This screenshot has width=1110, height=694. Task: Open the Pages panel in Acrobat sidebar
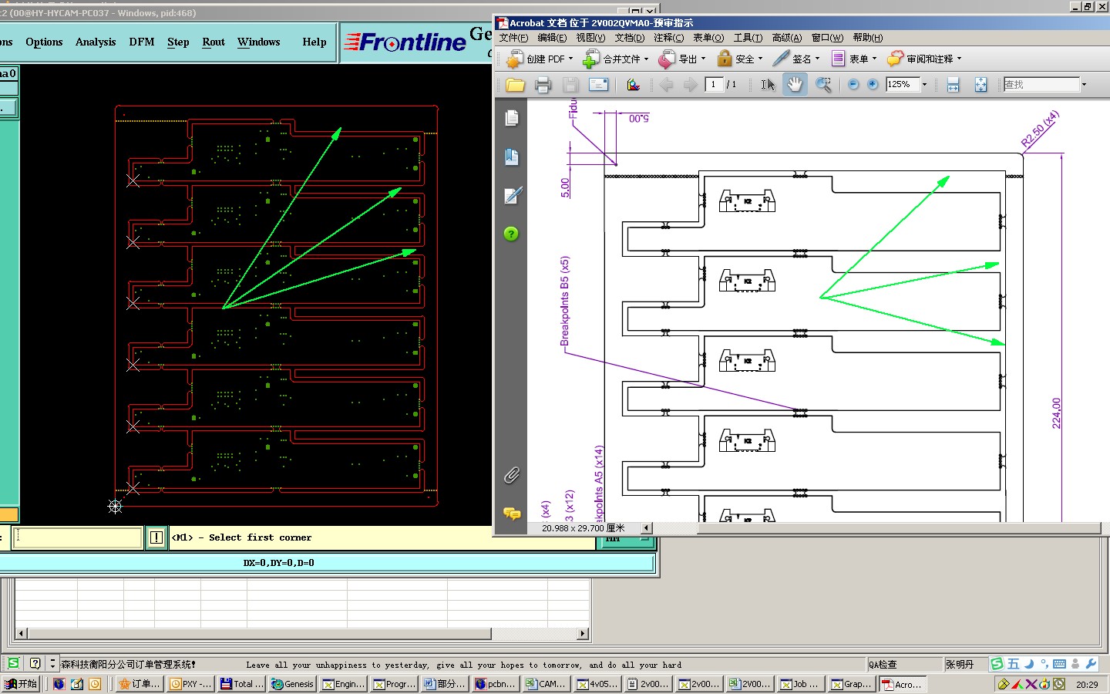(511, 118)
